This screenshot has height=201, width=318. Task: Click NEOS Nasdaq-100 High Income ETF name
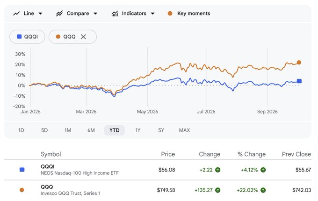point(79,173)
